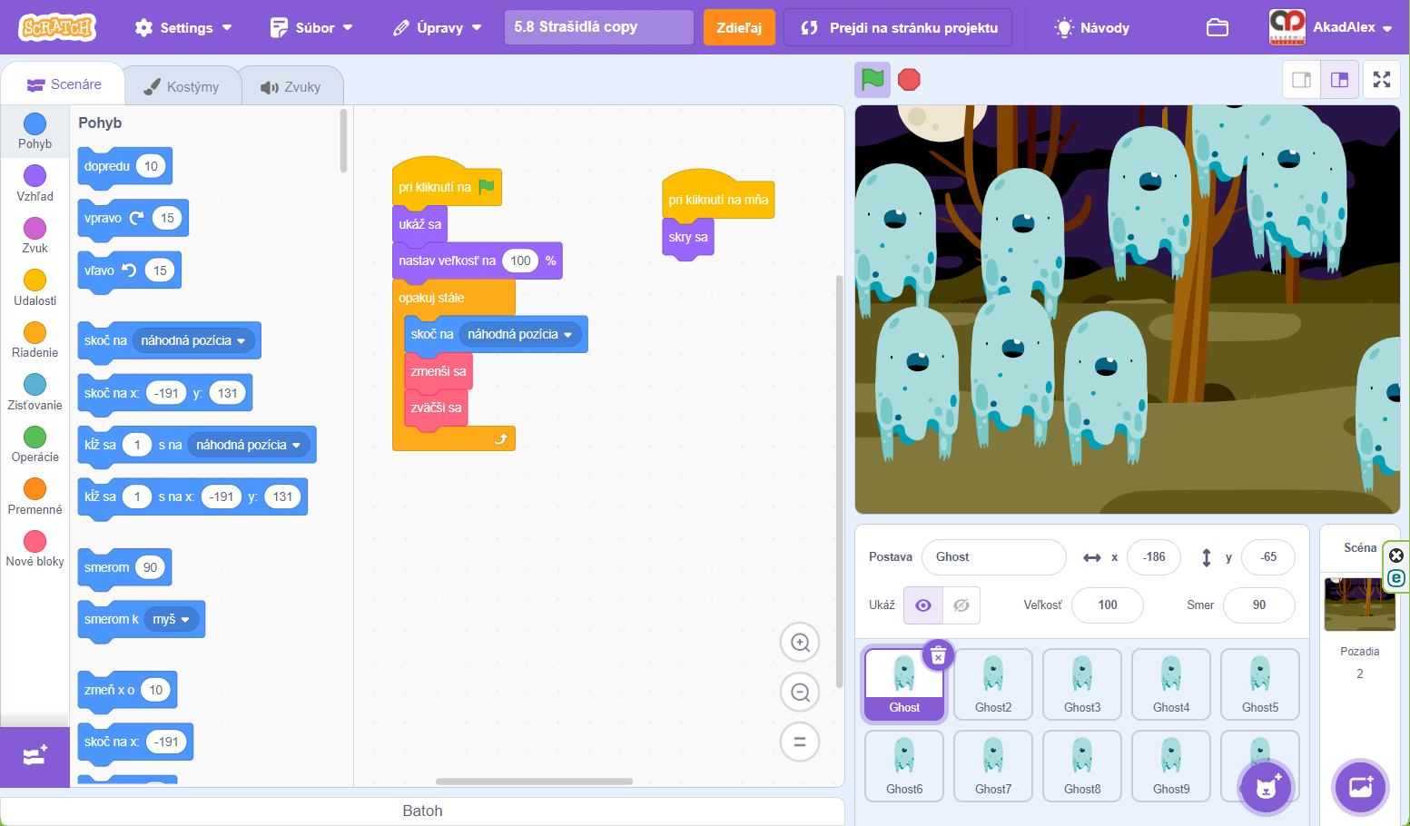
Task: Click the Veľkosť size field
Action: point(1107,605)
